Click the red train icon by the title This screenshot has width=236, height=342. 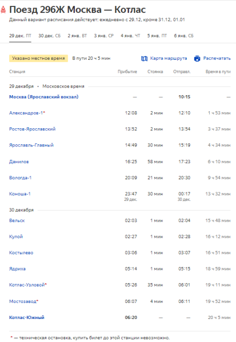3,10
